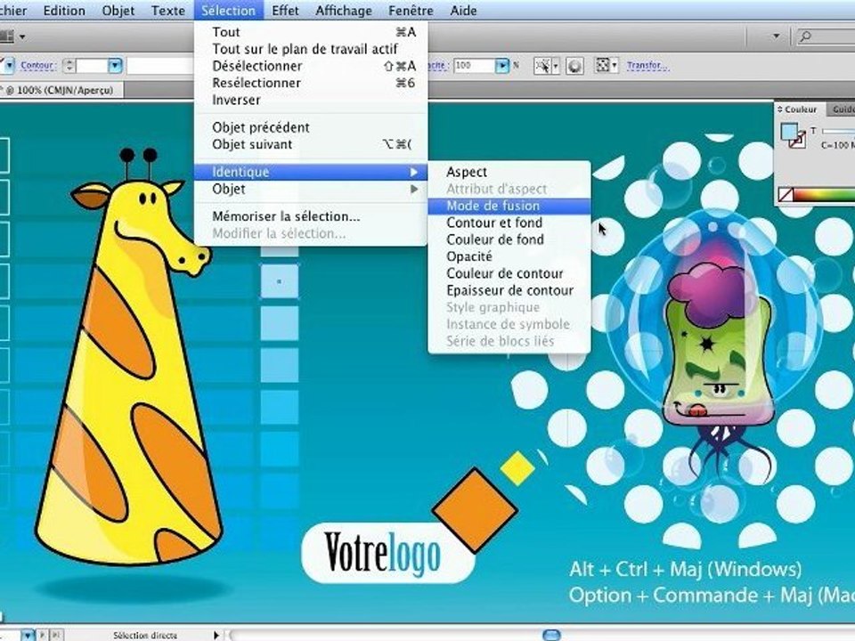Click the arrange documents icon at top left

tap(6, 37)
